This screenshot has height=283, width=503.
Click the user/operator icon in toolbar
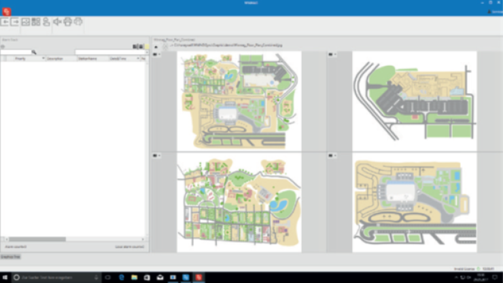coord(46,22)
